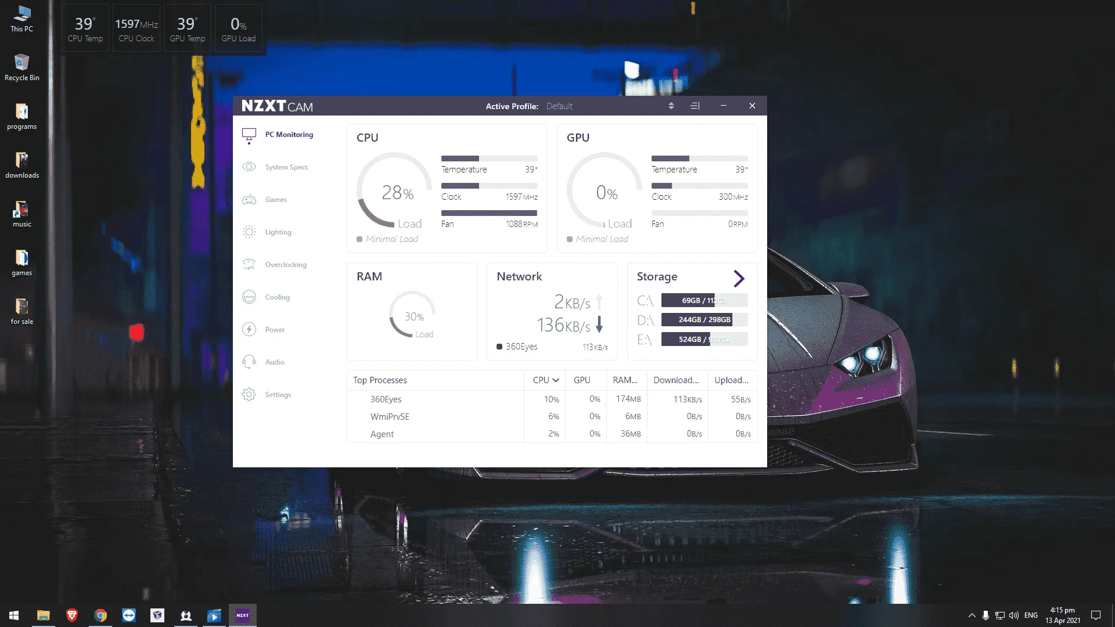
Task: Click the NZXT icon in taskbar
Action: tap(243, 615)
